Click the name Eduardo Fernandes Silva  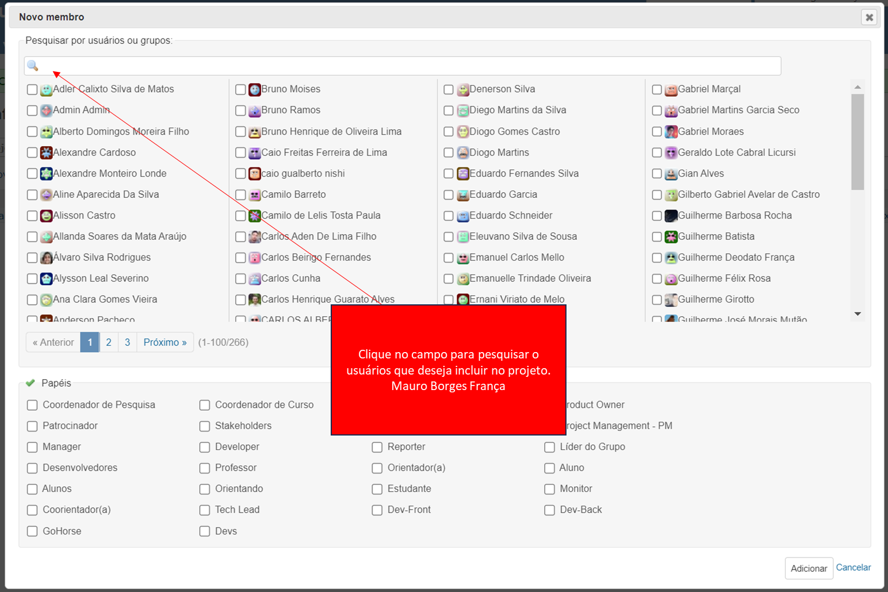click(524, 173)
